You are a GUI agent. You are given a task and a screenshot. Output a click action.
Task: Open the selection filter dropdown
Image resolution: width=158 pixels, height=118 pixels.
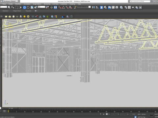tap(3, 7)
